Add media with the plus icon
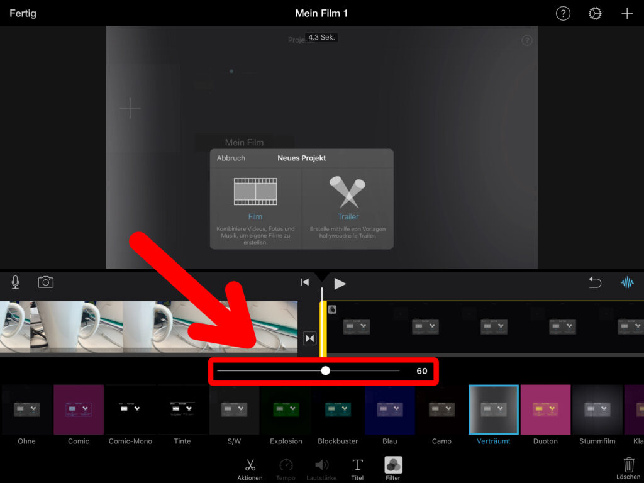The height and width of the screenshot is (483, 644). [627, 14]
